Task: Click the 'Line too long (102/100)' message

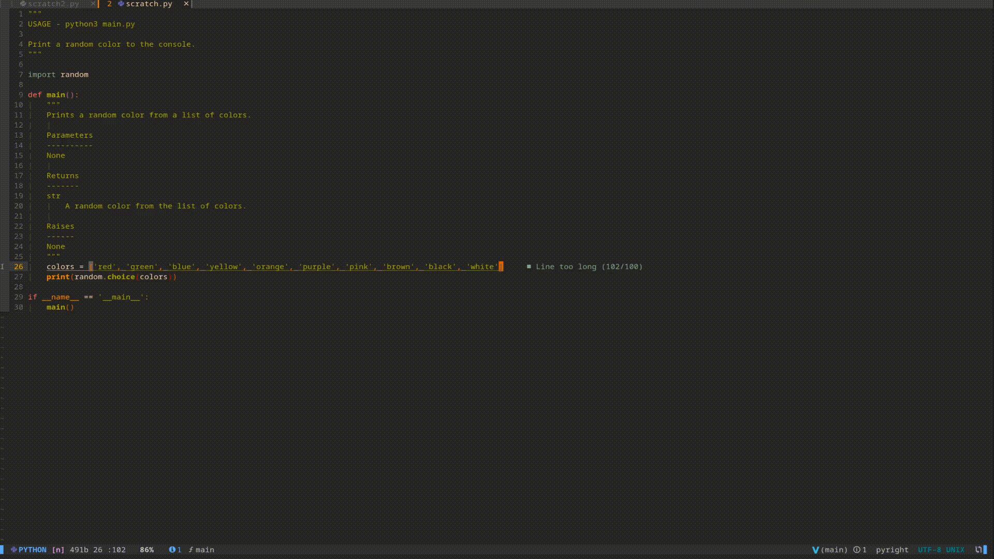Action: [x=589, y=267]
